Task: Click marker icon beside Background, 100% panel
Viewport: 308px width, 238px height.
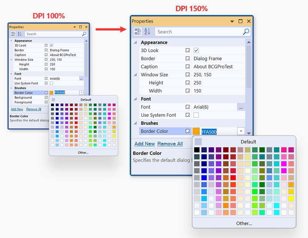Action: [x=46, y=97]
